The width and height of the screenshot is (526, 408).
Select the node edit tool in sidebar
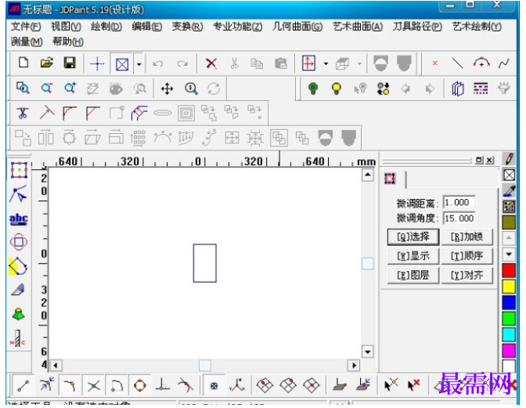tap(19, 194)
